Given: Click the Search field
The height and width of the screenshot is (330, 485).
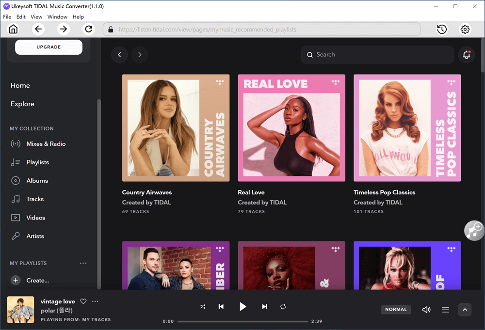Looking at the screenshot, I should coord(377,55).
